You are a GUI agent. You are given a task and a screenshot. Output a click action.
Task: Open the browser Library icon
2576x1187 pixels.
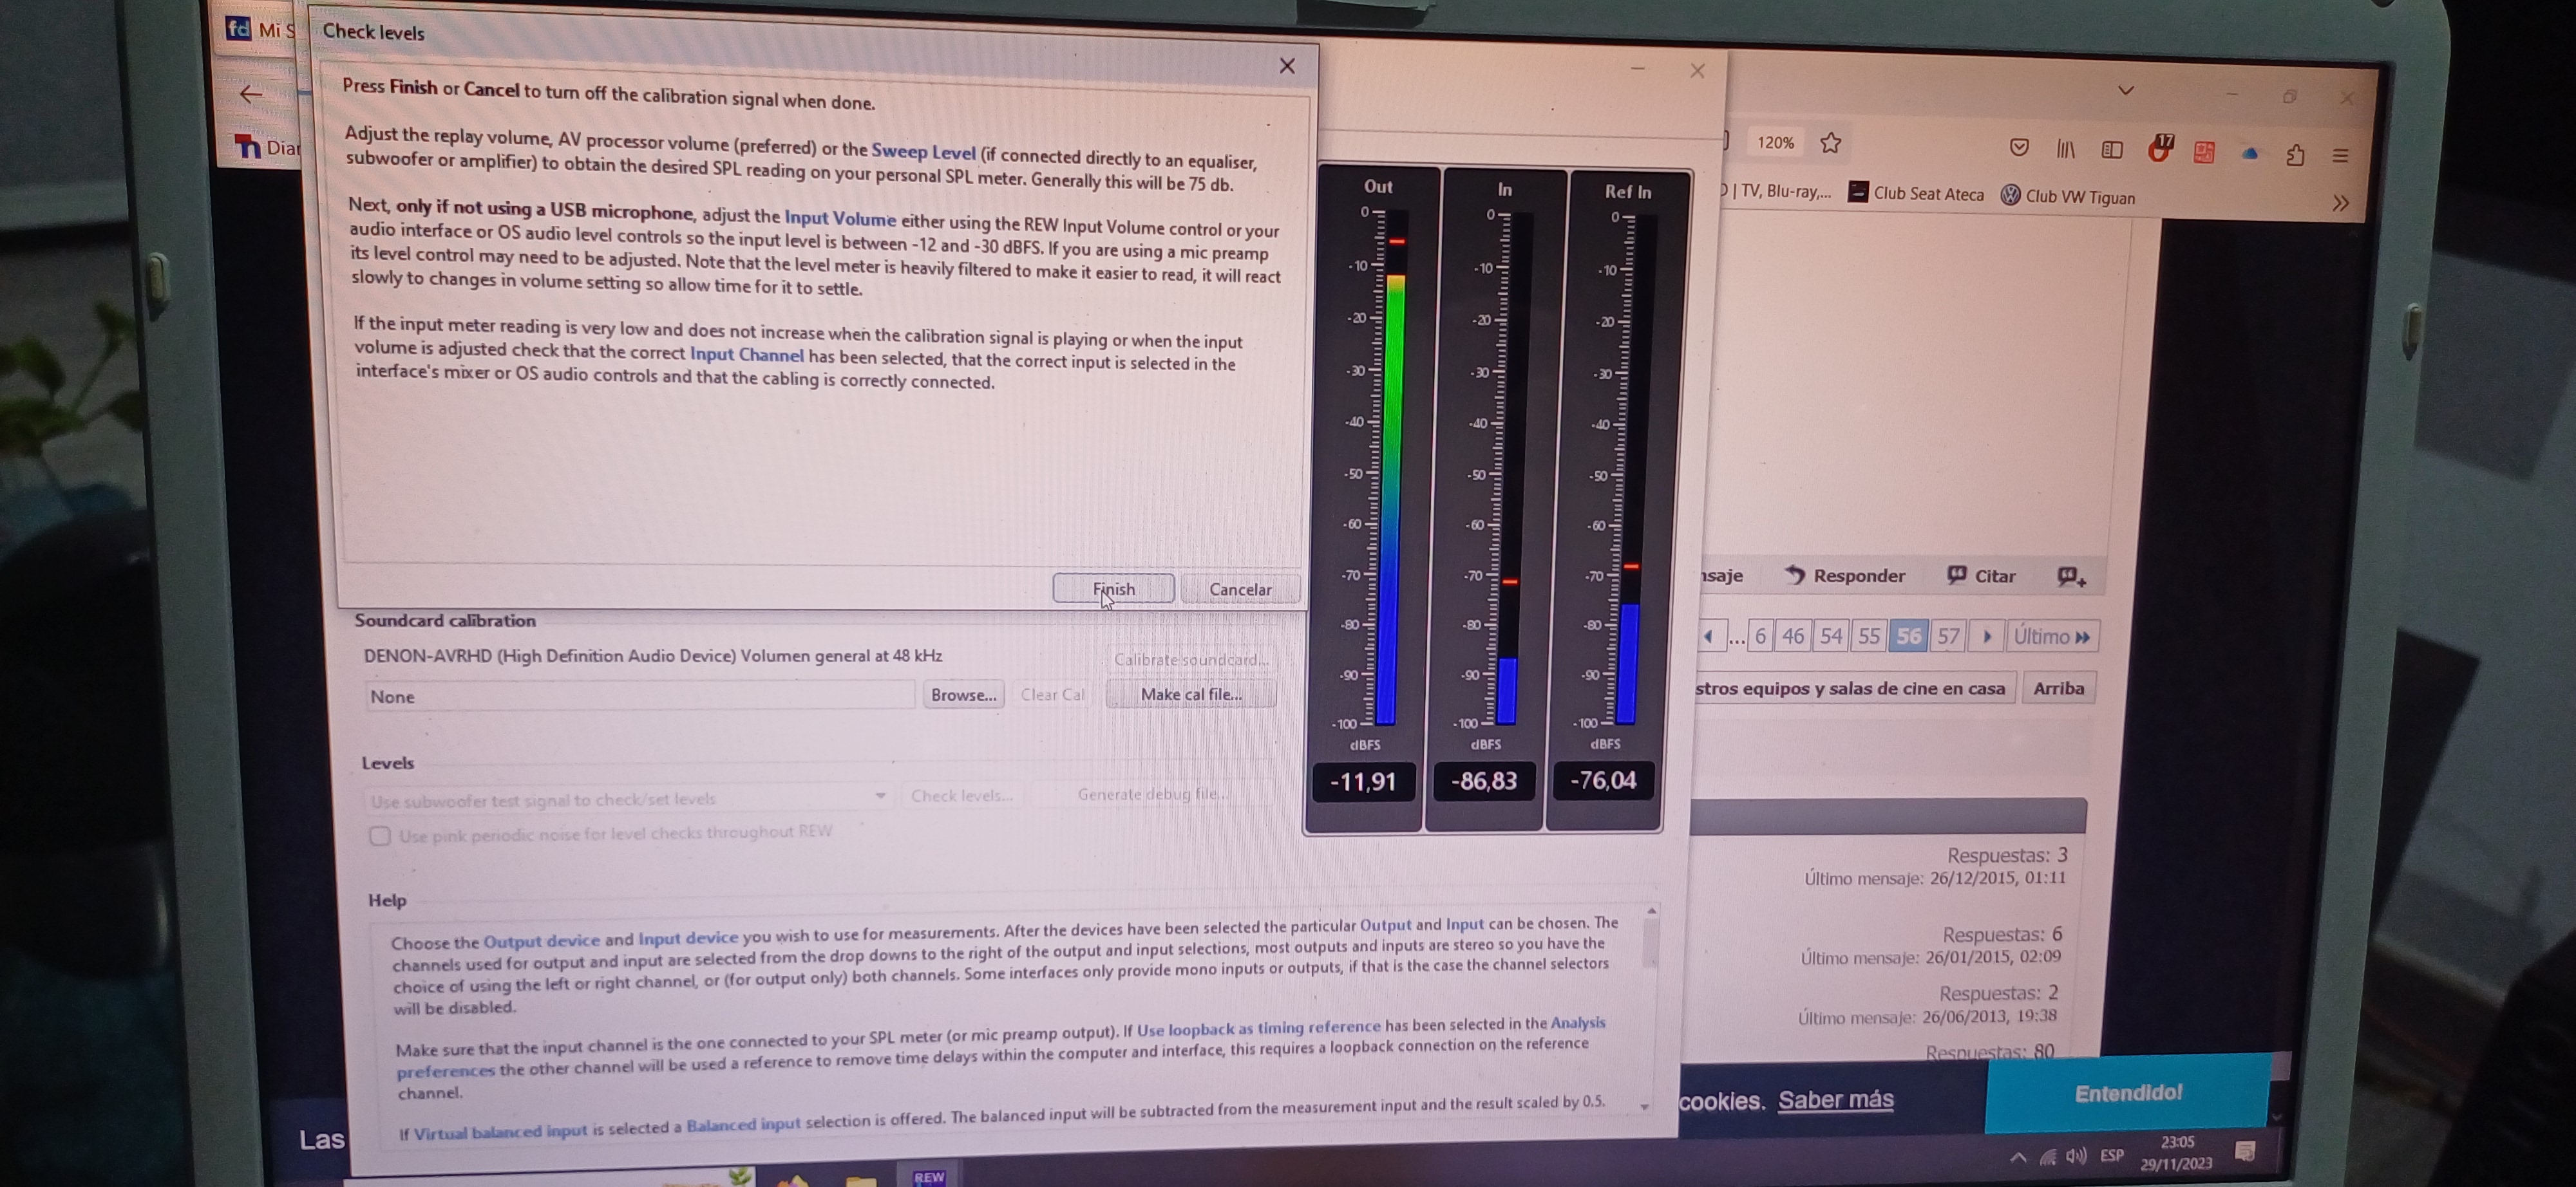tap(2065, 150)
